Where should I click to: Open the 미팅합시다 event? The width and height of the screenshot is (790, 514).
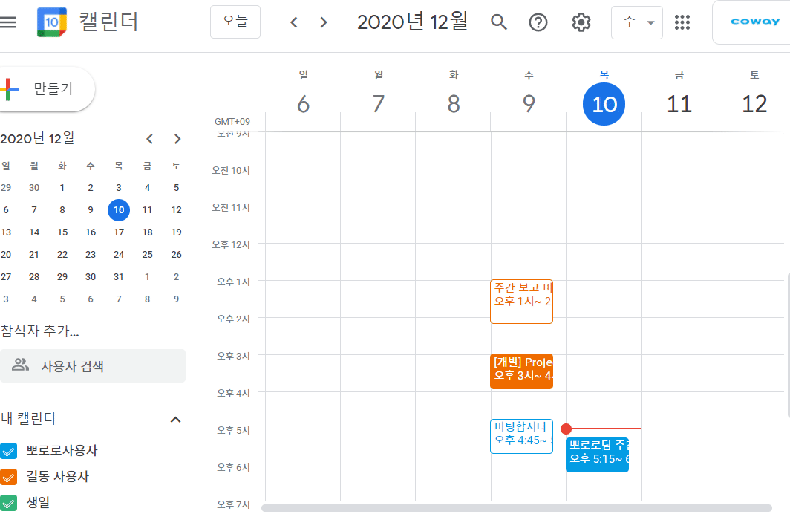(521, 437)
